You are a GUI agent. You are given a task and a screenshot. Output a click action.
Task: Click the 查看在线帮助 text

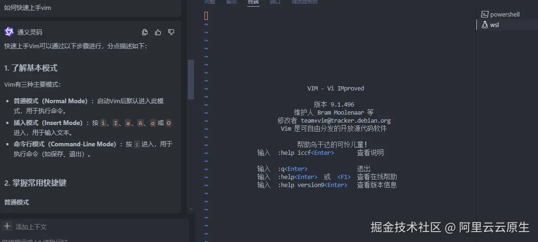(377, 177)
